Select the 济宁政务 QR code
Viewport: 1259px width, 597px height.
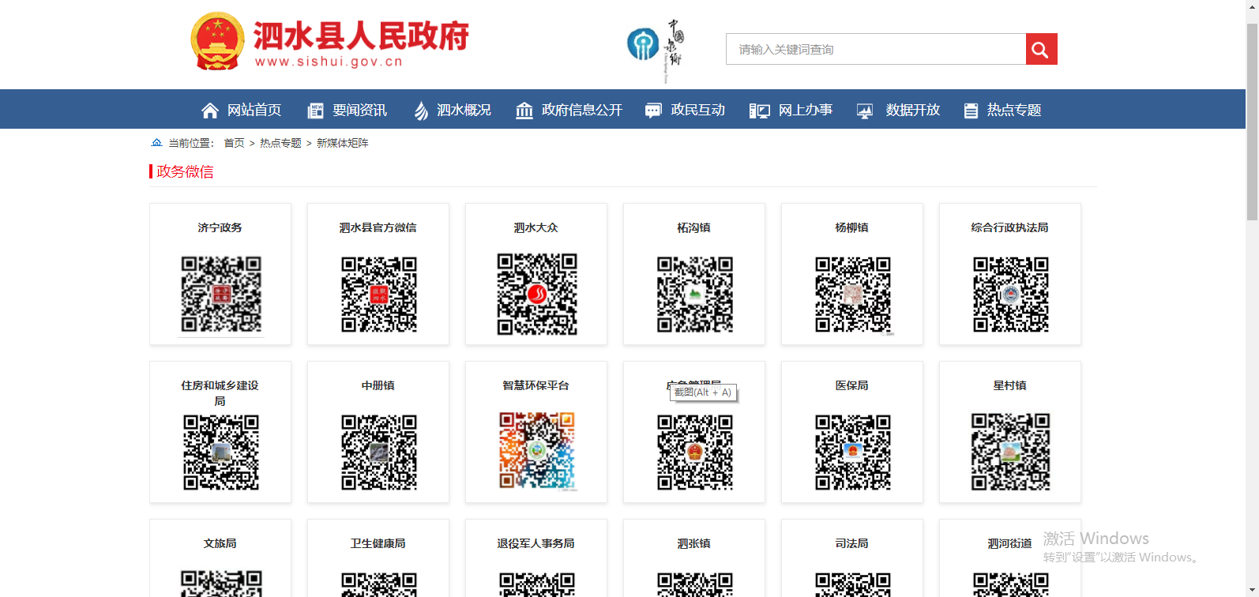[221, 294]
